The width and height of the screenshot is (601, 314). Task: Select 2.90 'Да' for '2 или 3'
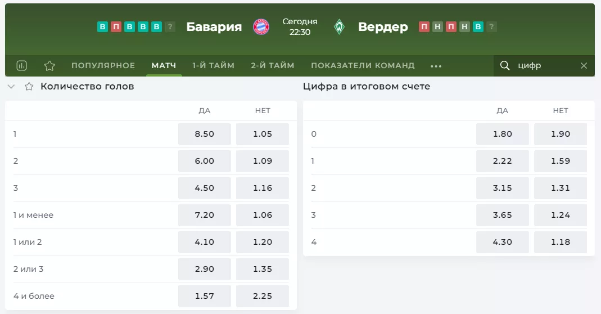pos(204,269)
